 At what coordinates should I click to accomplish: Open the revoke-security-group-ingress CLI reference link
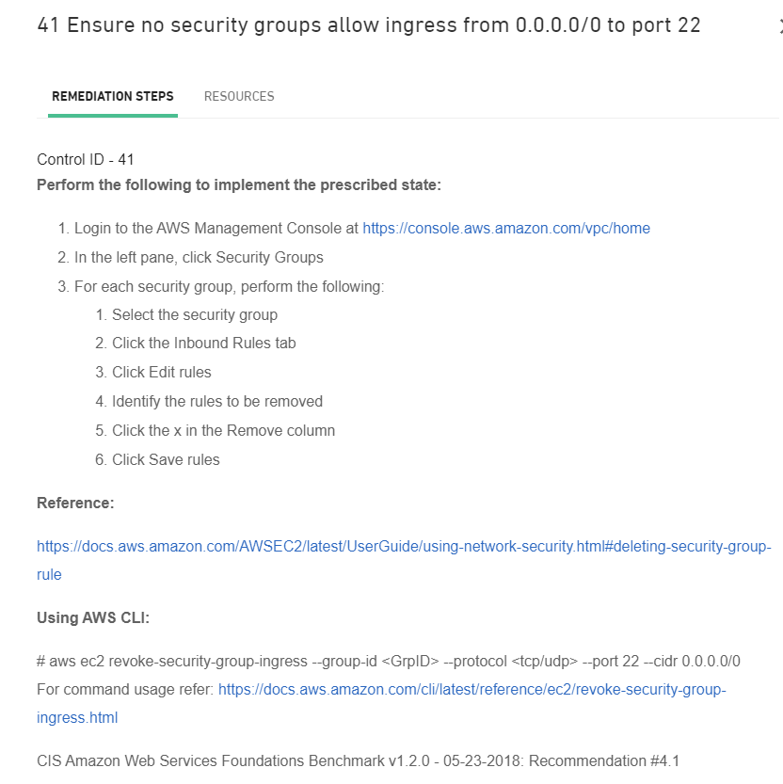point(471,690)
